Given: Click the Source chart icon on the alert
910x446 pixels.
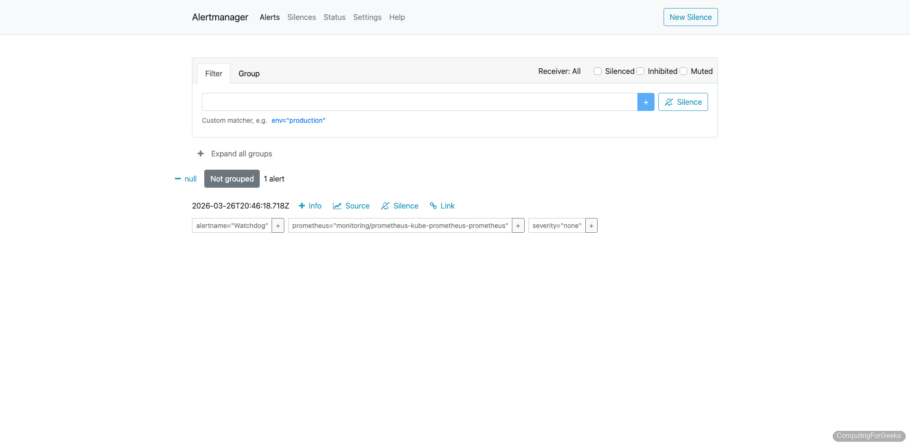Looking at the screenshot, I should pyautogui.click(x=337, y=206).
